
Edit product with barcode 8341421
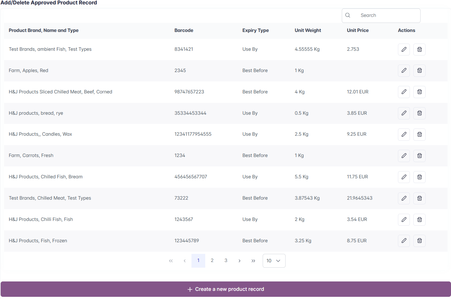(x=404, y=49)
